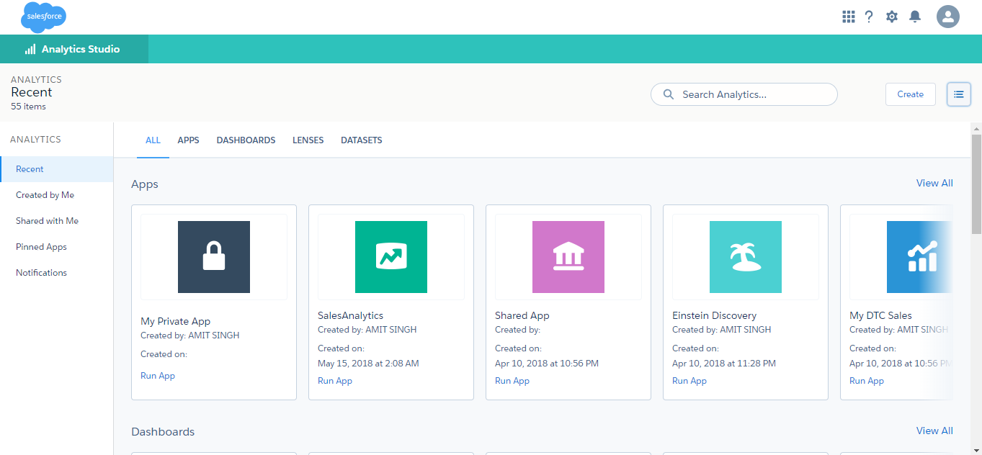Open Shared with Me section
This screenshot has height=455, width=982.
coord(47,220)
